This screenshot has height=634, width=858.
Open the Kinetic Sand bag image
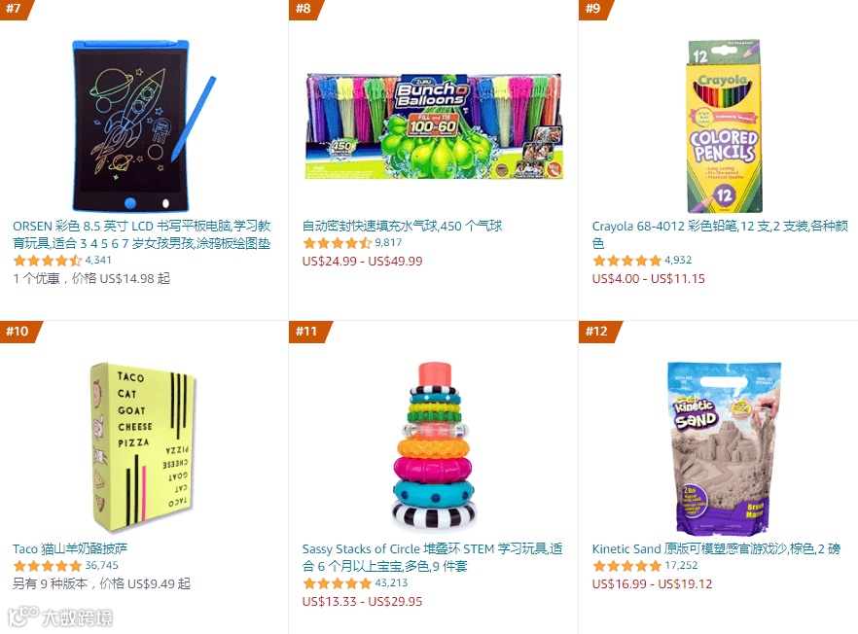point(724,447)
